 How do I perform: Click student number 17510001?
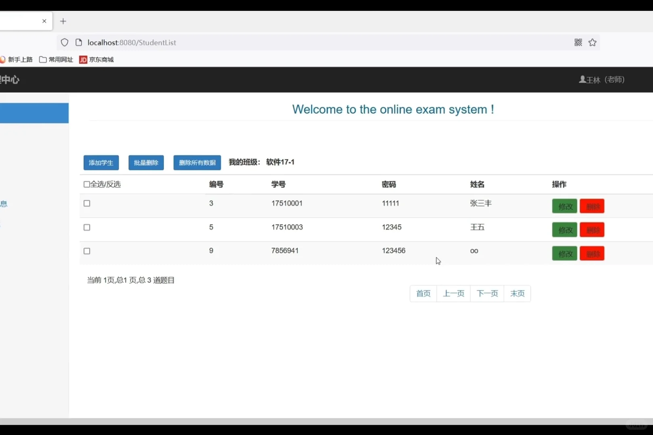[287, 203]
